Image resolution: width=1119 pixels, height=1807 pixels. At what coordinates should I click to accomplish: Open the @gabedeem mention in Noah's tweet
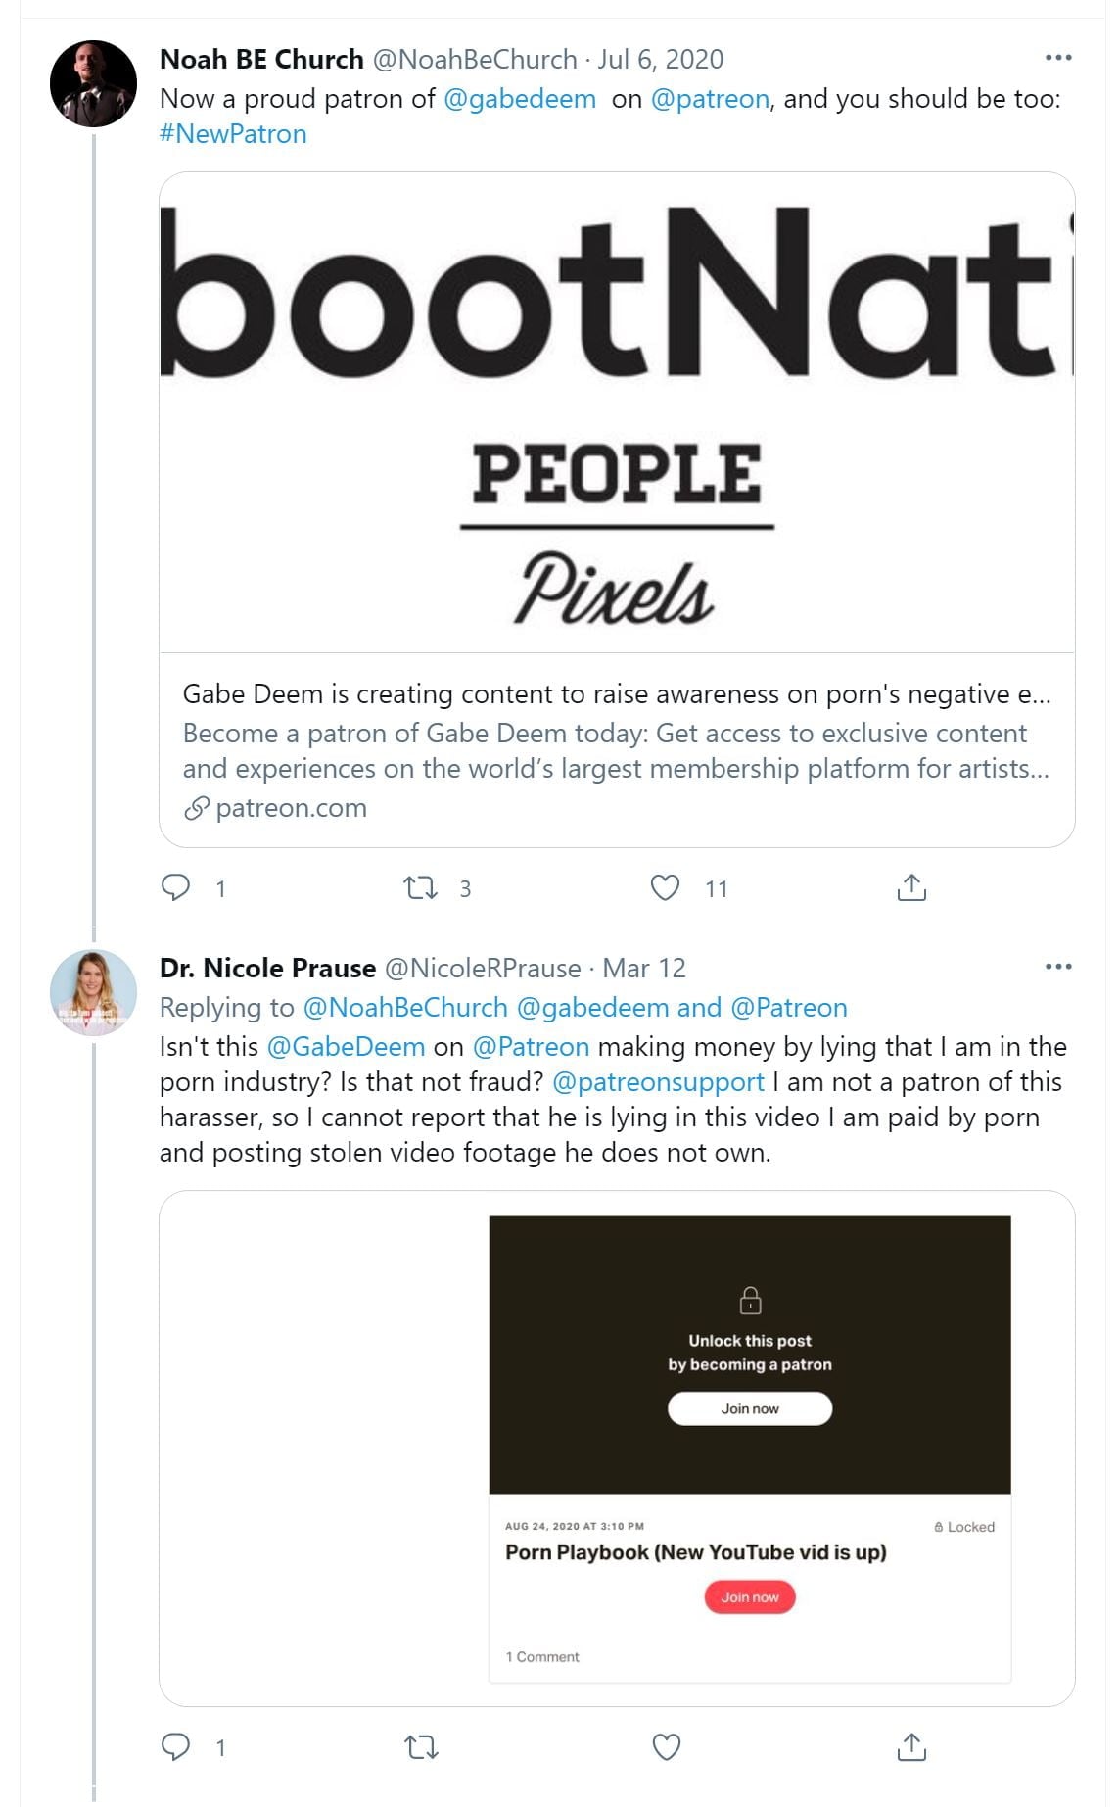pos(520,99)
